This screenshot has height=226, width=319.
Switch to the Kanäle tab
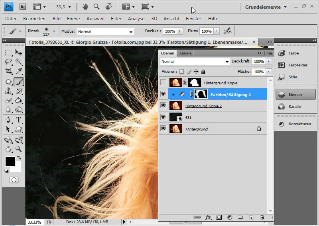coord(185,53)
